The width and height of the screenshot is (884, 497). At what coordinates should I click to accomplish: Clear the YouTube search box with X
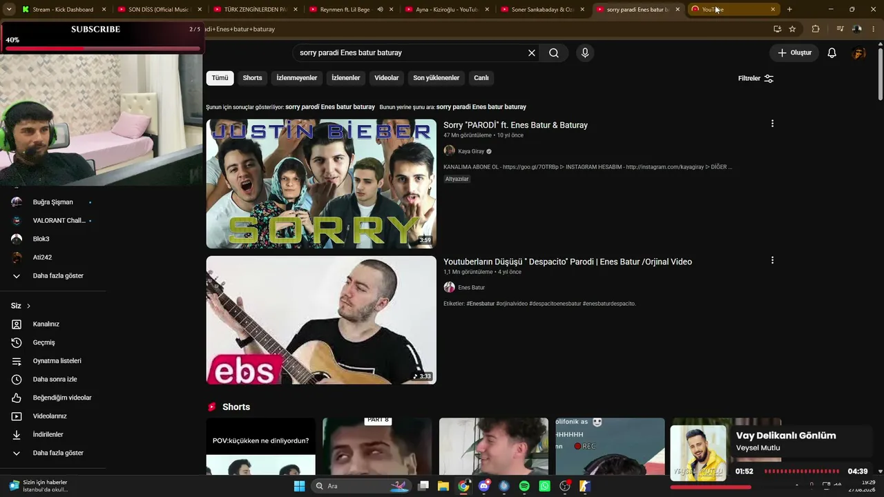pos(532,53)
